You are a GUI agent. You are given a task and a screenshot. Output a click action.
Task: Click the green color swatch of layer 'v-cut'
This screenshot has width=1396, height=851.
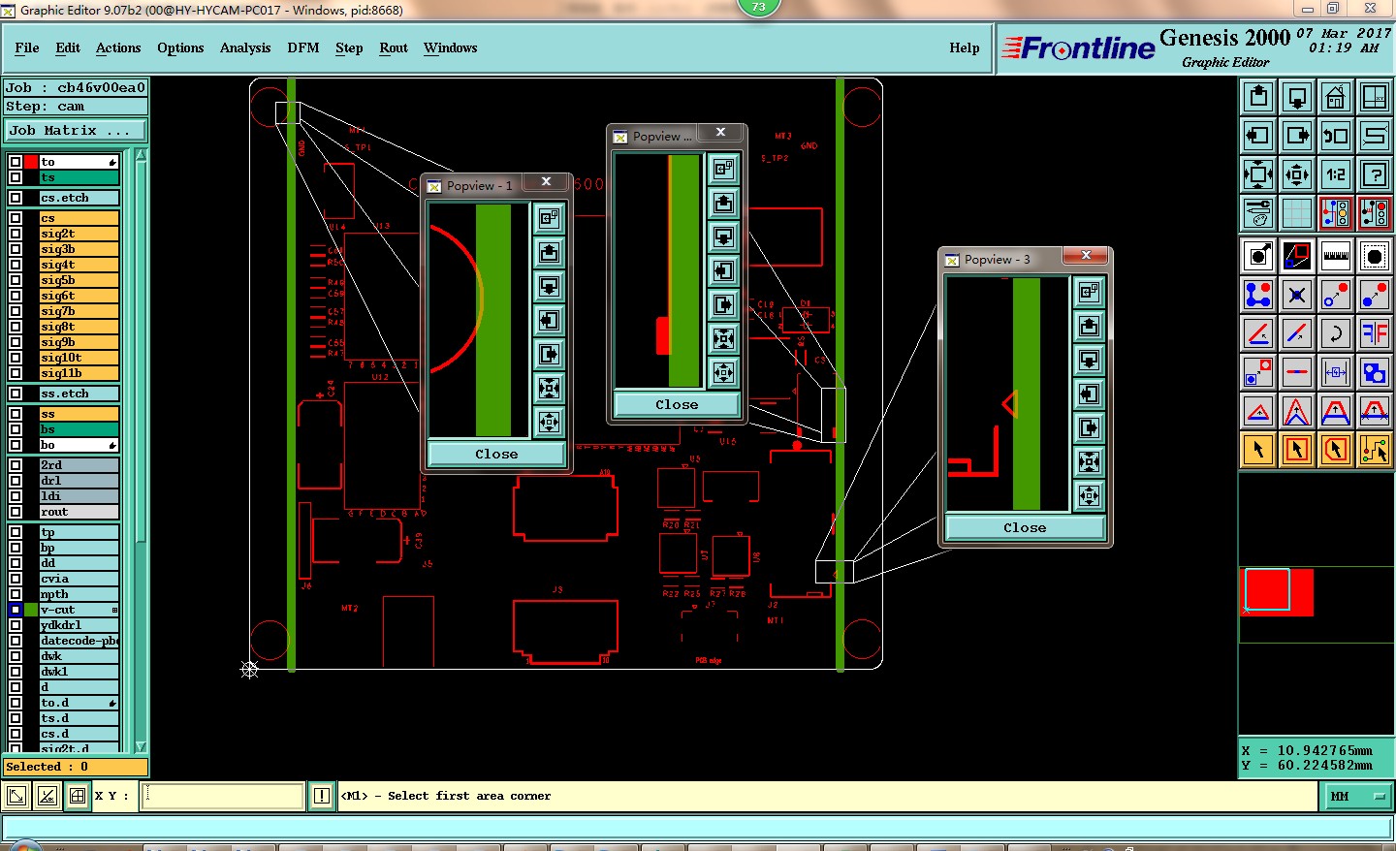click(31, 610)
